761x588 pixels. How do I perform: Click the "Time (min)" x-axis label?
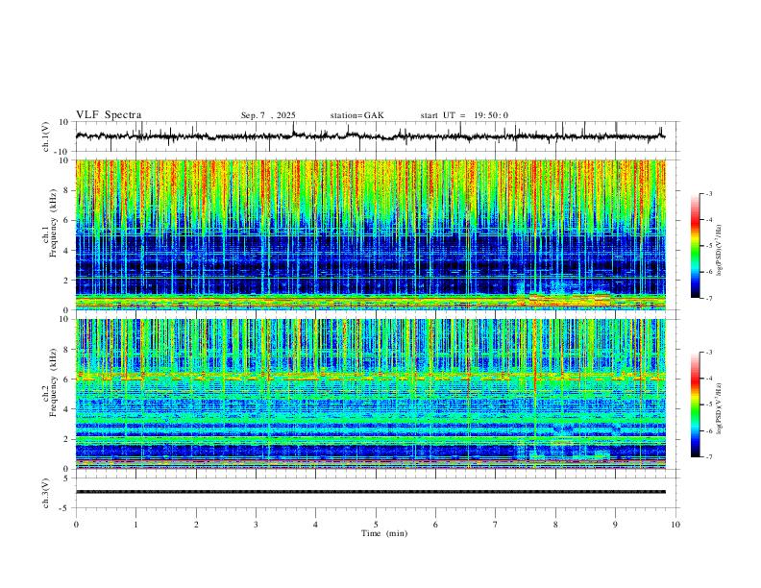point(384,533)
